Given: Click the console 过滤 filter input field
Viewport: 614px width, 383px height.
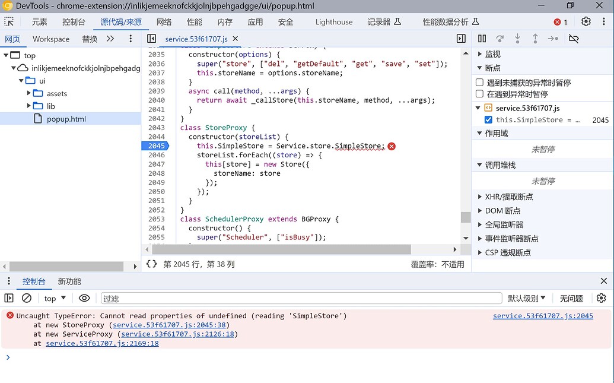Looking at the screenshot, I should tap(301, 298).
